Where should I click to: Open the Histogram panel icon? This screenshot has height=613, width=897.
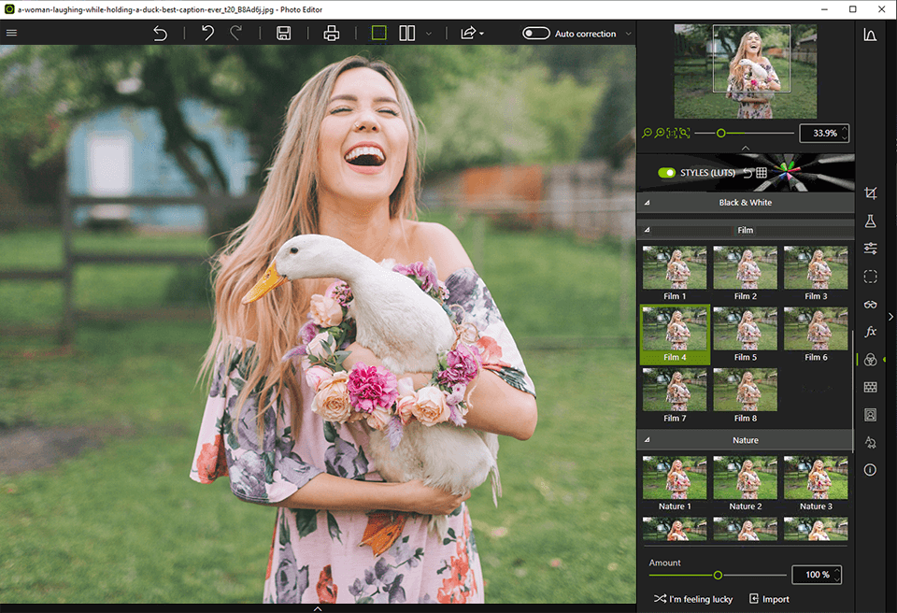coord(870,35)
